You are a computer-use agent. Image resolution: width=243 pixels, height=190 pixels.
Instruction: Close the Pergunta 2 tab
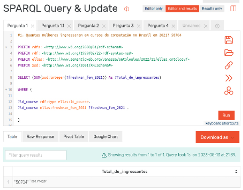(x=104, y=26)
